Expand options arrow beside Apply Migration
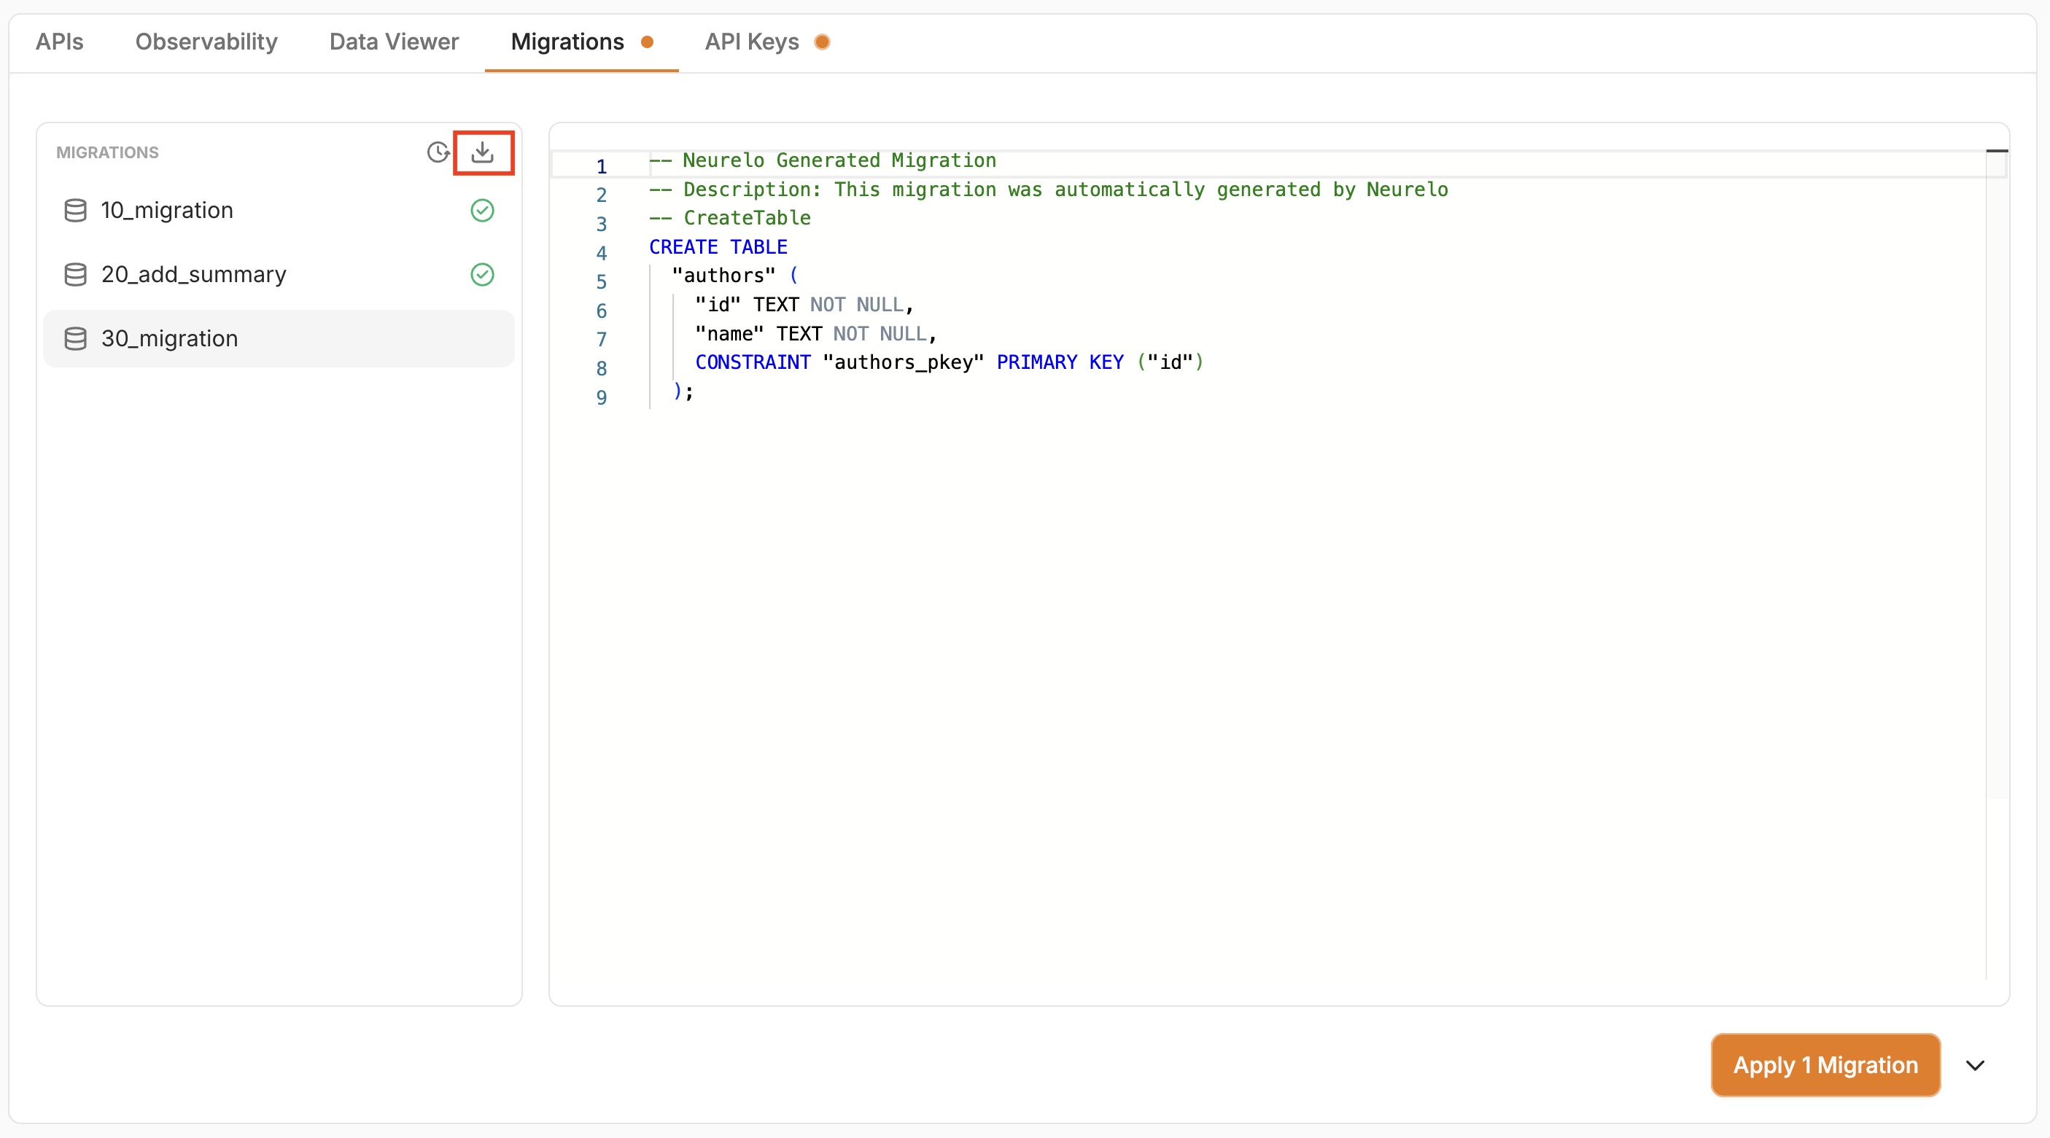 (x=1974, y=1066)
